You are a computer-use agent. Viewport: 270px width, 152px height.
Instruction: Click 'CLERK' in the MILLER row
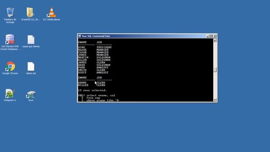[x=101, y=85]
